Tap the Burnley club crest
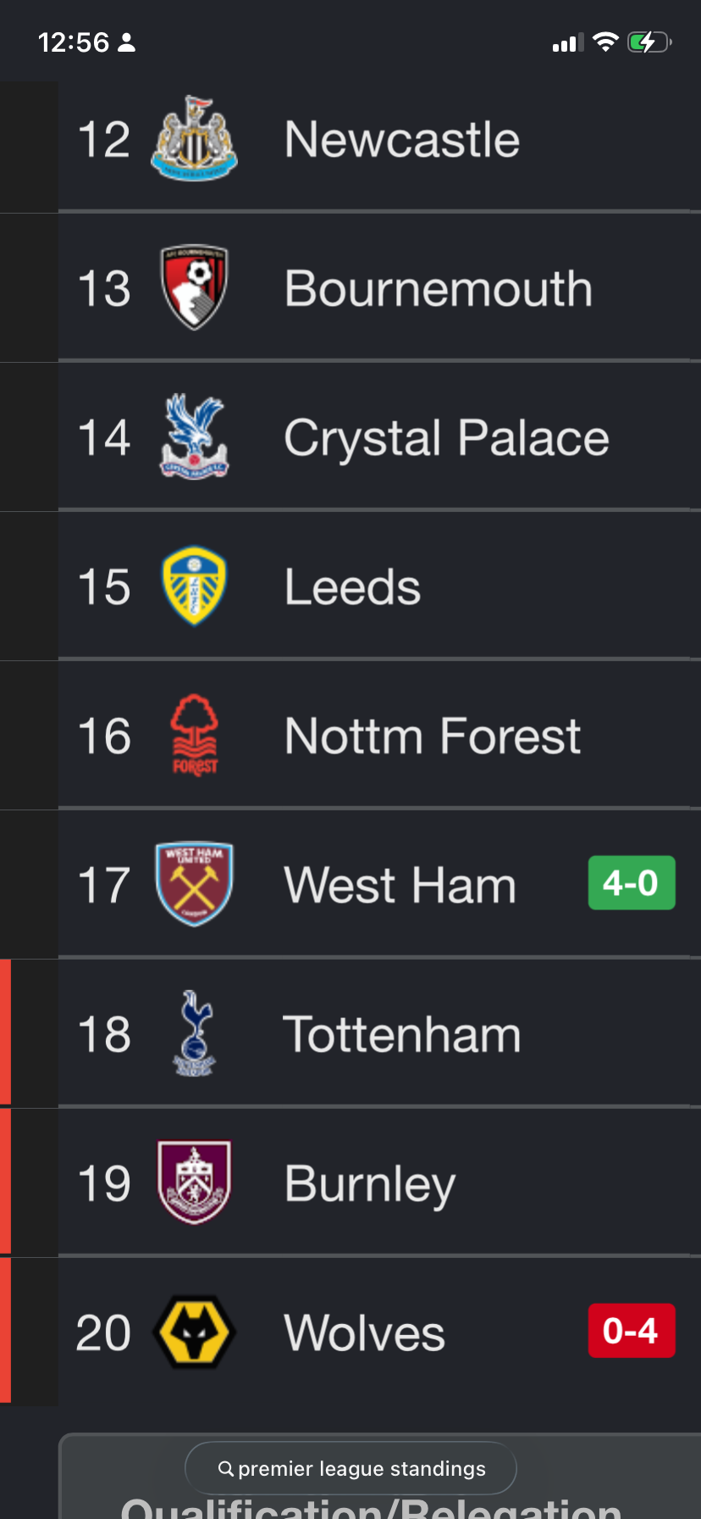 pyautogui.click(x=194, y=1182)
